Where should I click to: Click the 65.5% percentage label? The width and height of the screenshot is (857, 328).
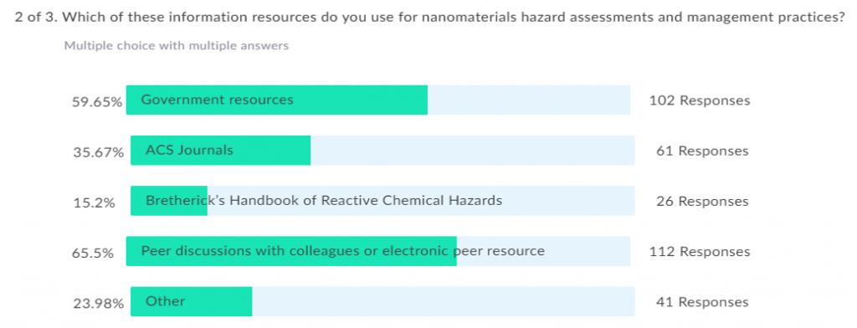coord(93,253)
